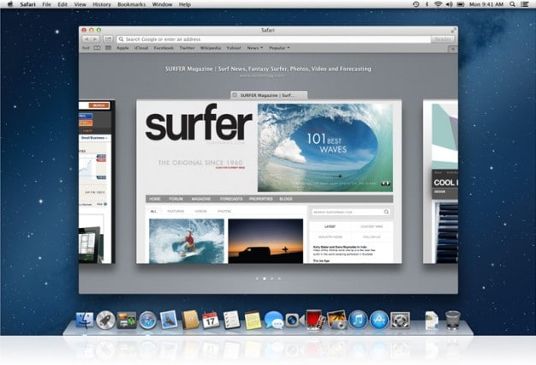Open FaceTime camera icon in Dock
The image size is (536, 365).
[295, 320]
